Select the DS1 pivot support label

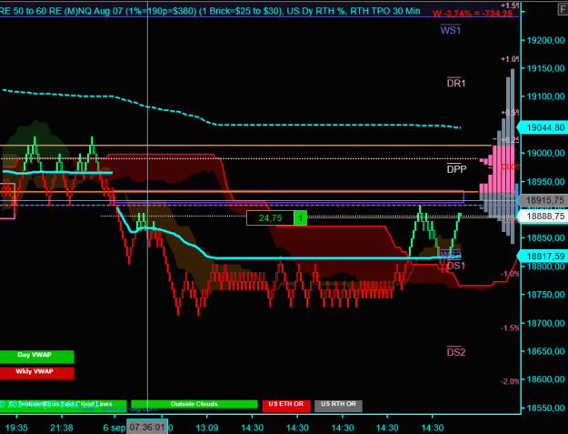click(456, 266)
